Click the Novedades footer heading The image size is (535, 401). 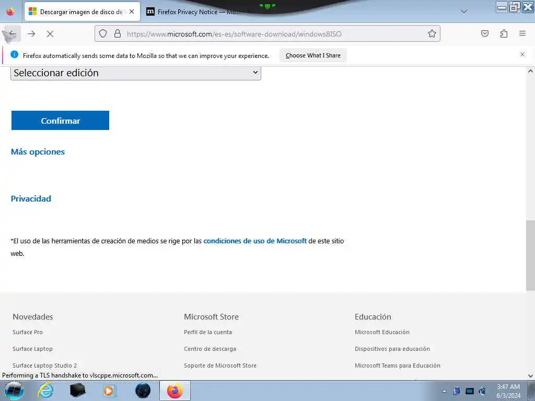(33, 317)
